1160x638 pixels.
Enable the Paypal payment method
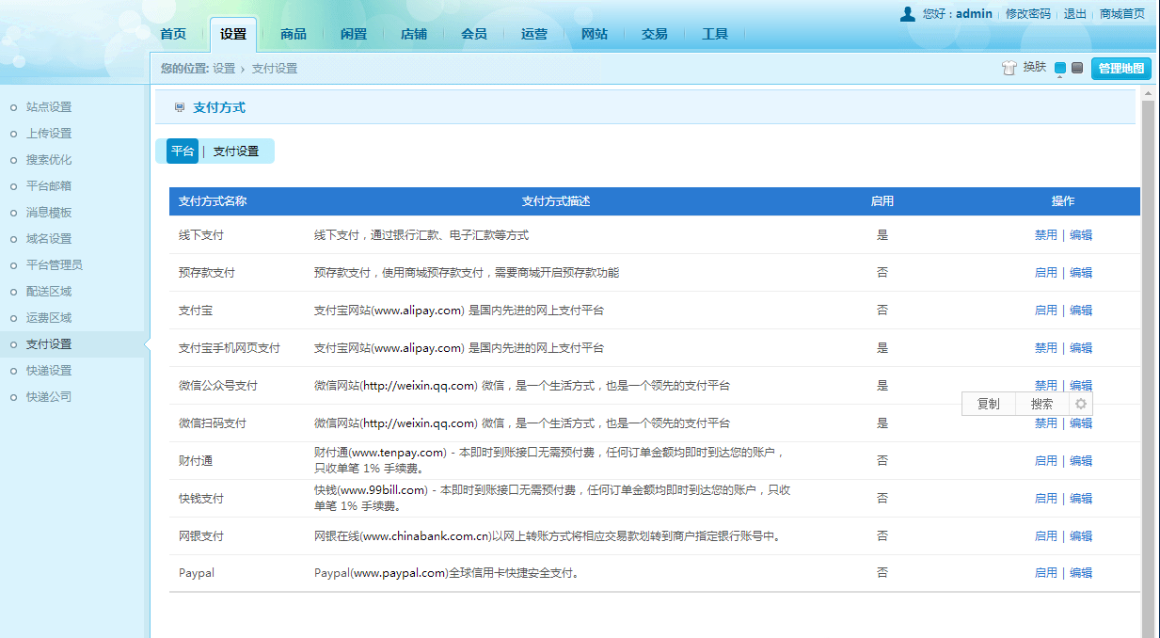click(1045, 573)
